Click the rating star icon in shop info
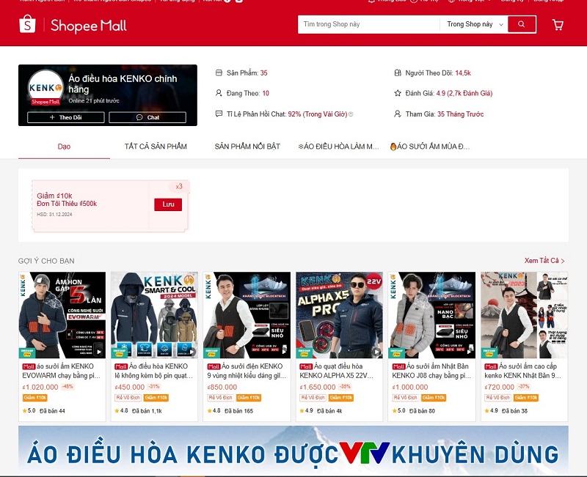 click(398, 94)
